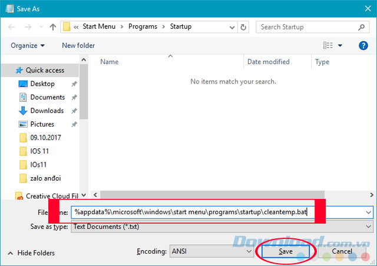Select Start Menu in the breadcrumb path
The image size is (377, 266).
99,26
